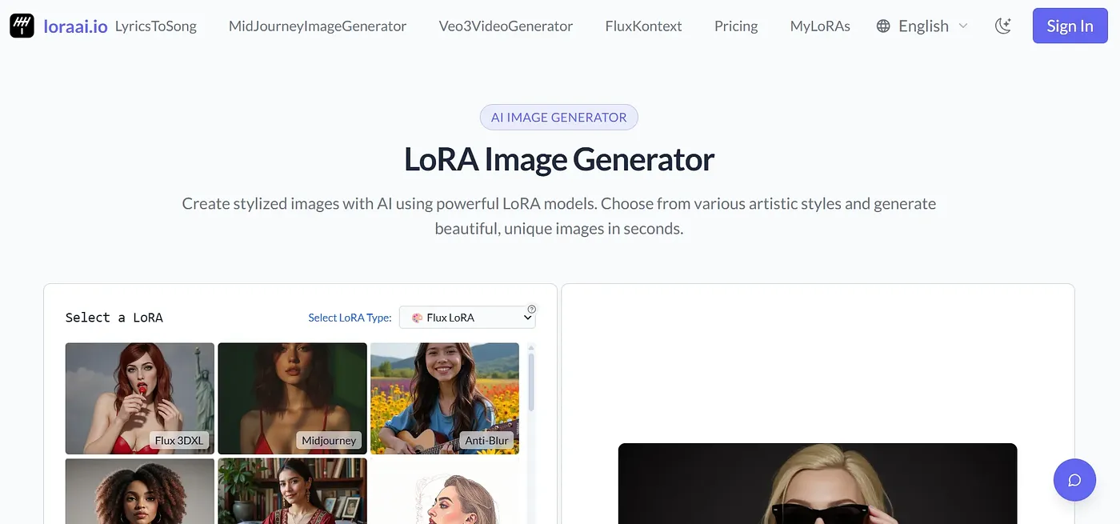Toggle dark mode moon icon

tap(1002, 26)
